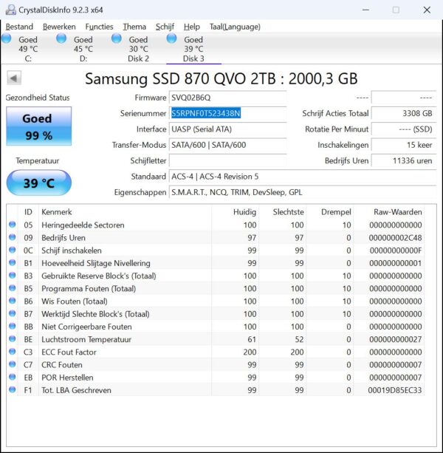Click the Temperatuur label
Image resolution: width=443 pixels, height=453 pixels.
pos(38,160)
